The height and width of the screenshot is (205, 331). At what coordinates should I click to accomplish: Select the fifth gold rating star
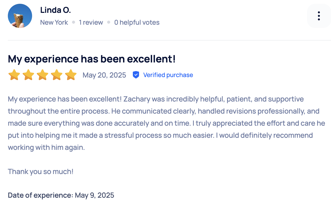[70, 75]
